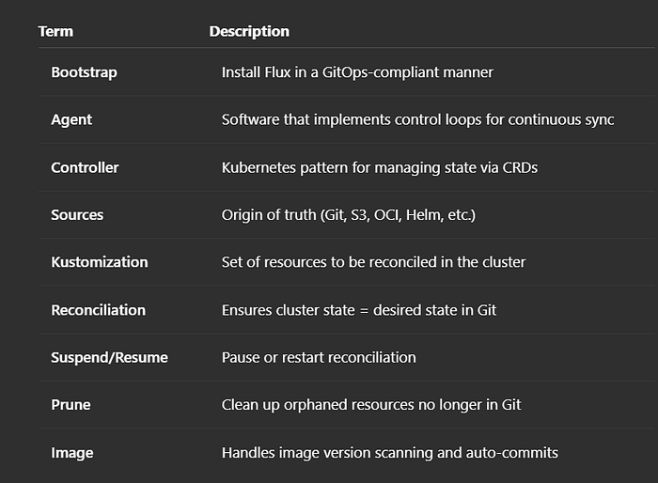The width and height of the screenshot is (658, 483).
Task: Select the Suspend/Resume term cell
Action: click(x=110, y=357)
